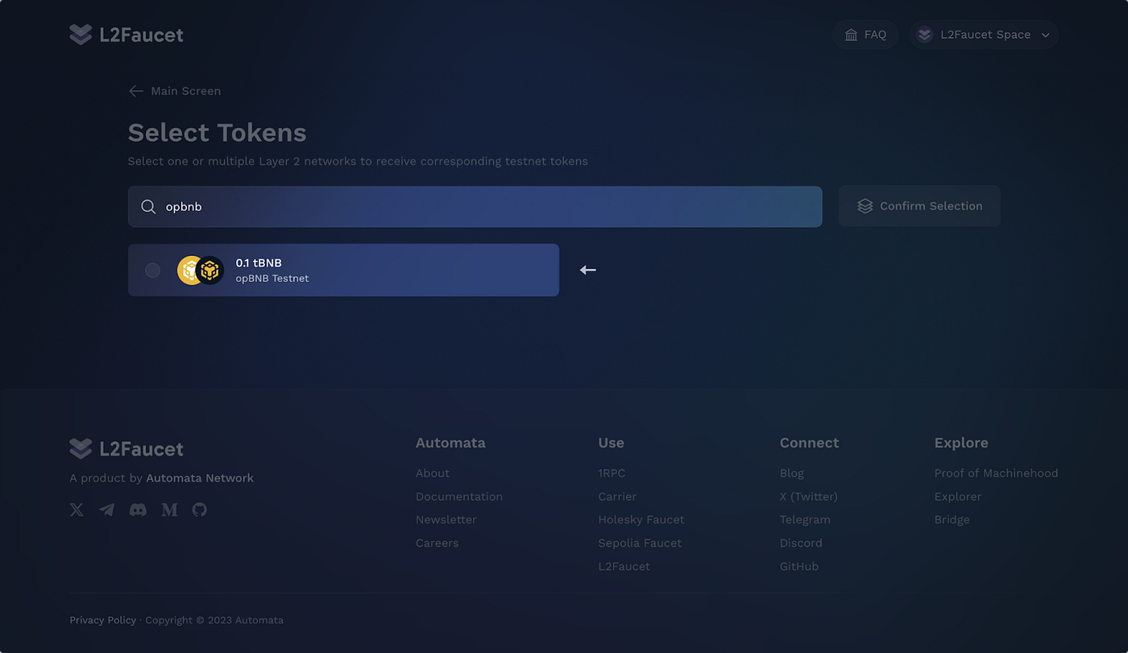The image size is (1128, 653).
Task: Open the Carrier link
Action: [617, 497]
